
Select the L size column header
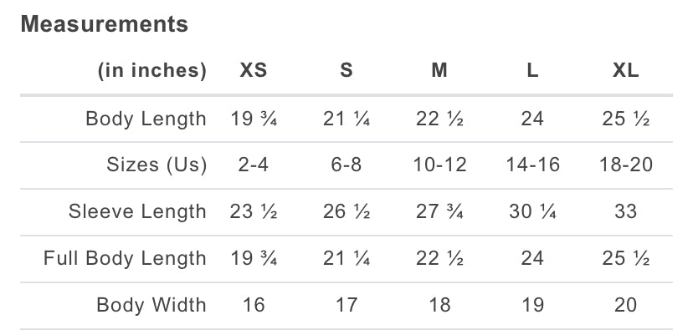tap(532, 71)
